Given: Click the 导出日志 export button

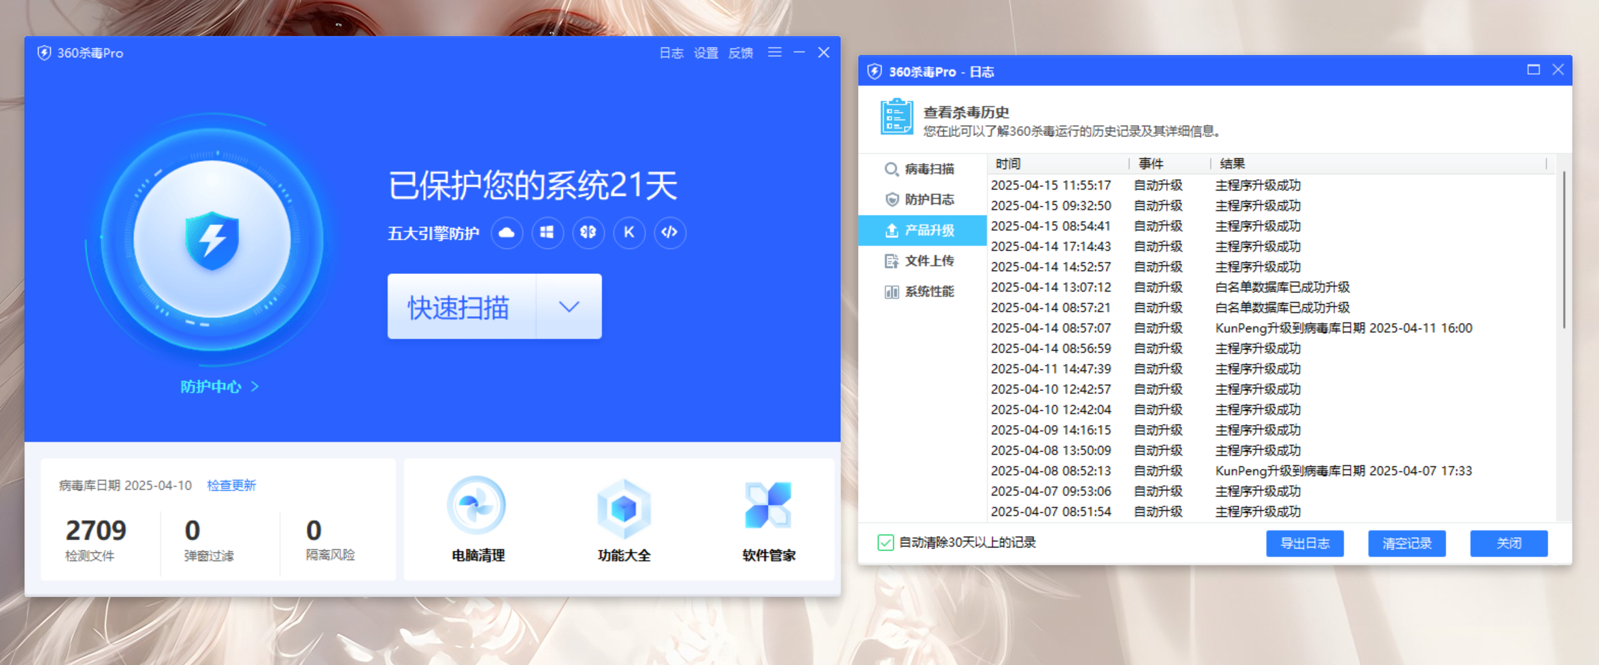Looking at the screenshot, I should pos(1305,543).
